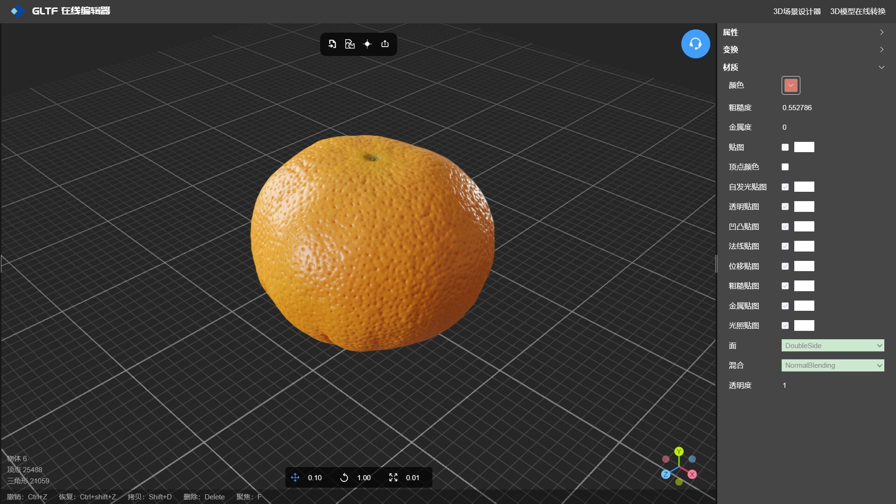
Task: Open 3D场景设计器 link
Action: (x=797, y=11)
